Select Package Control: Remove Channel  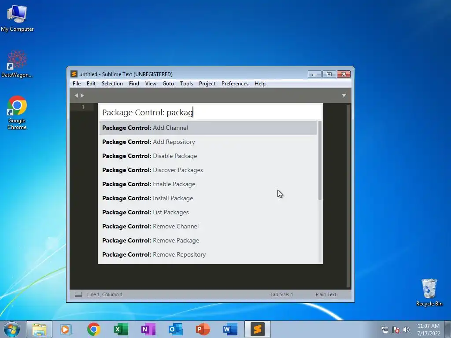click(x=208, y=227)
